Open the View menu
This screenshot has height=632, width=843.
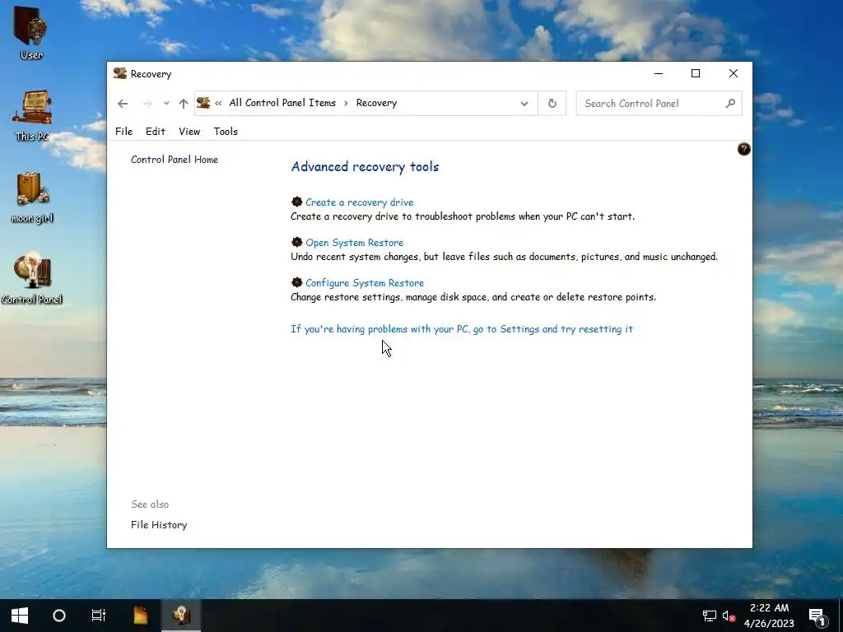click(x=189, y=131)
